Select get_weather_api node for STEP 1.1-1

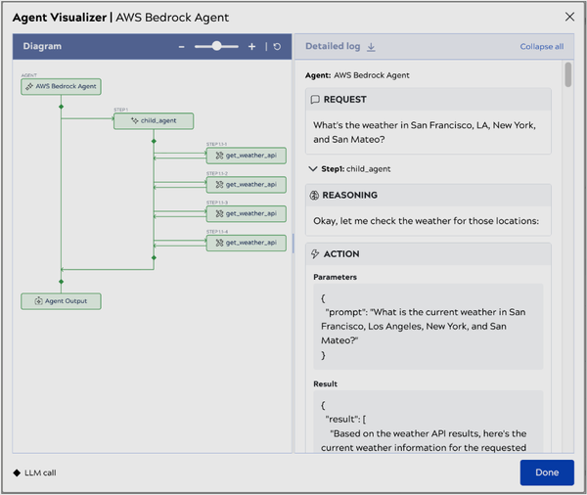(247, 155)
